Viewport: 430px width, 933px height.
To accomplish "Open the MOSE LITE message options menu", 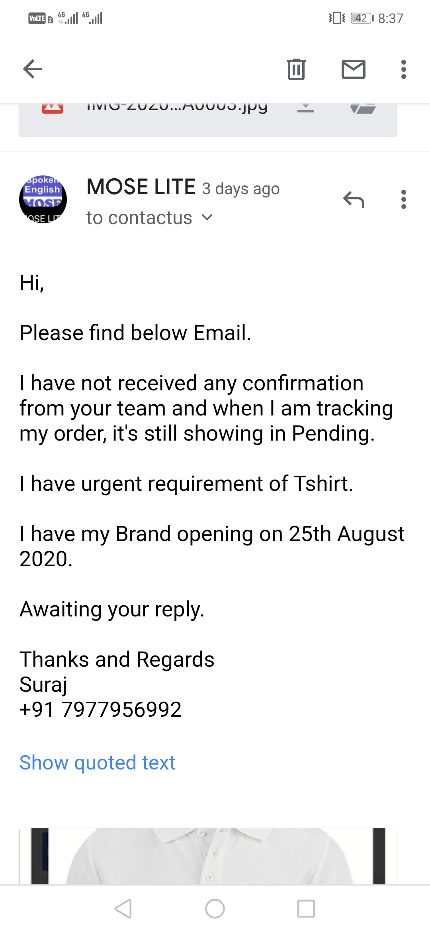I will coord(404,199).
